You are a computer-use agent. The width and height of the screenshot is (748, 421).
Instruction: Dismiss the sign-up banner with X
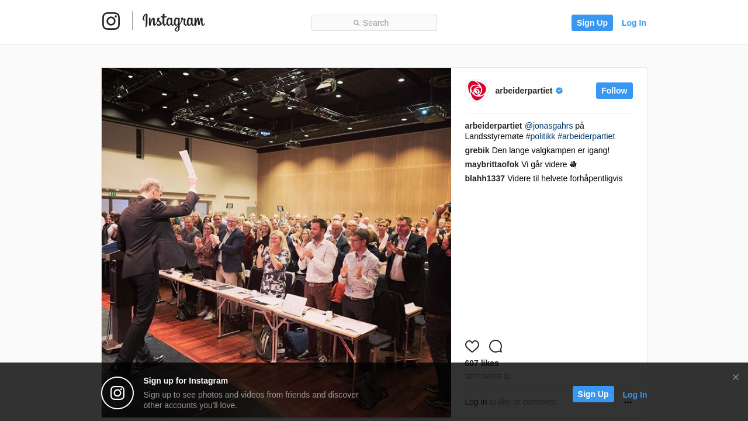point(736,377)
